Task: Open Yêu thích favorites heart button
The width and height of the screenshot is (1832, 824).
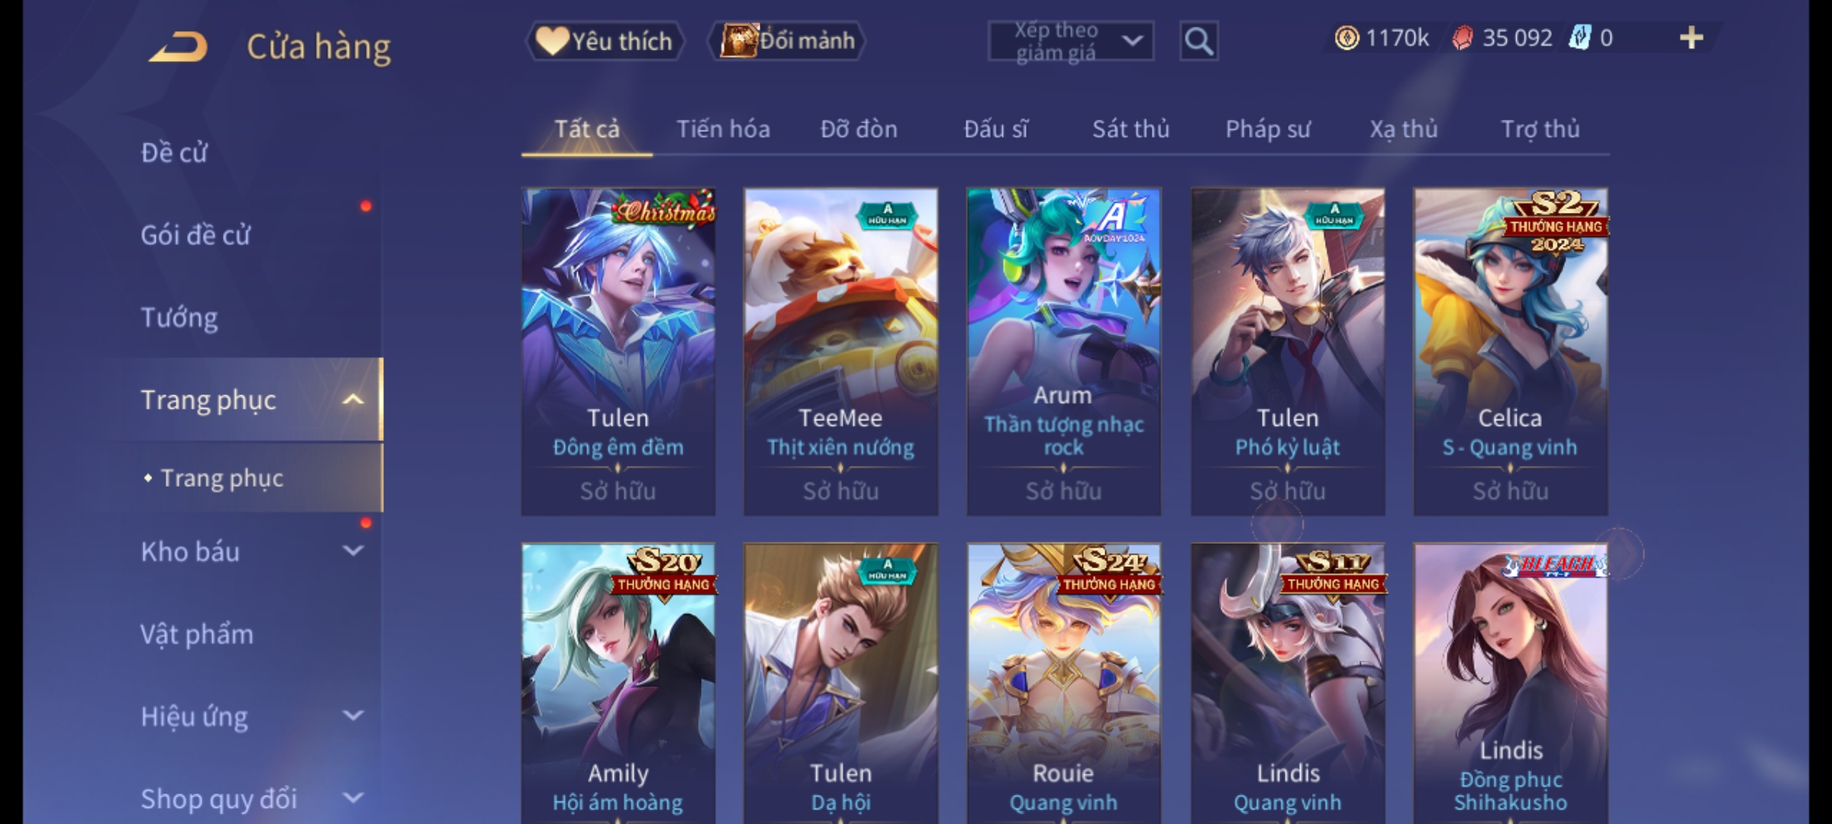Action: pyautogui.click(x=605, y=41)
